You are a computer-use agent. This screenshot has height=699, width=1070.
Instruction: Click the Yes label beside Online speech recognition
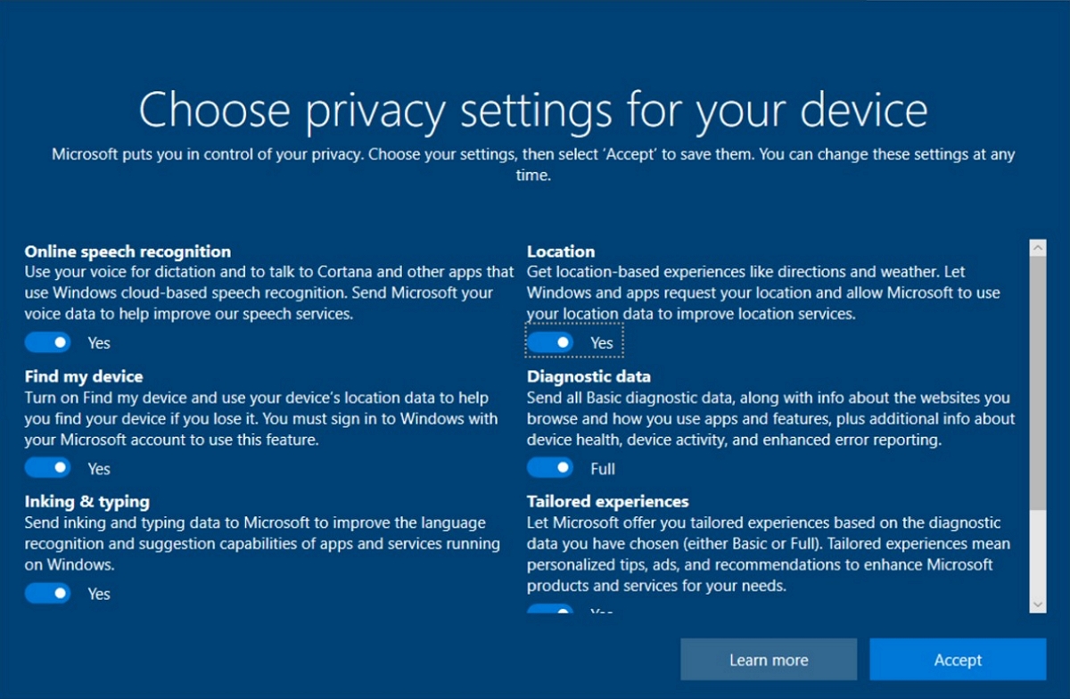click(x=98, y=342)
